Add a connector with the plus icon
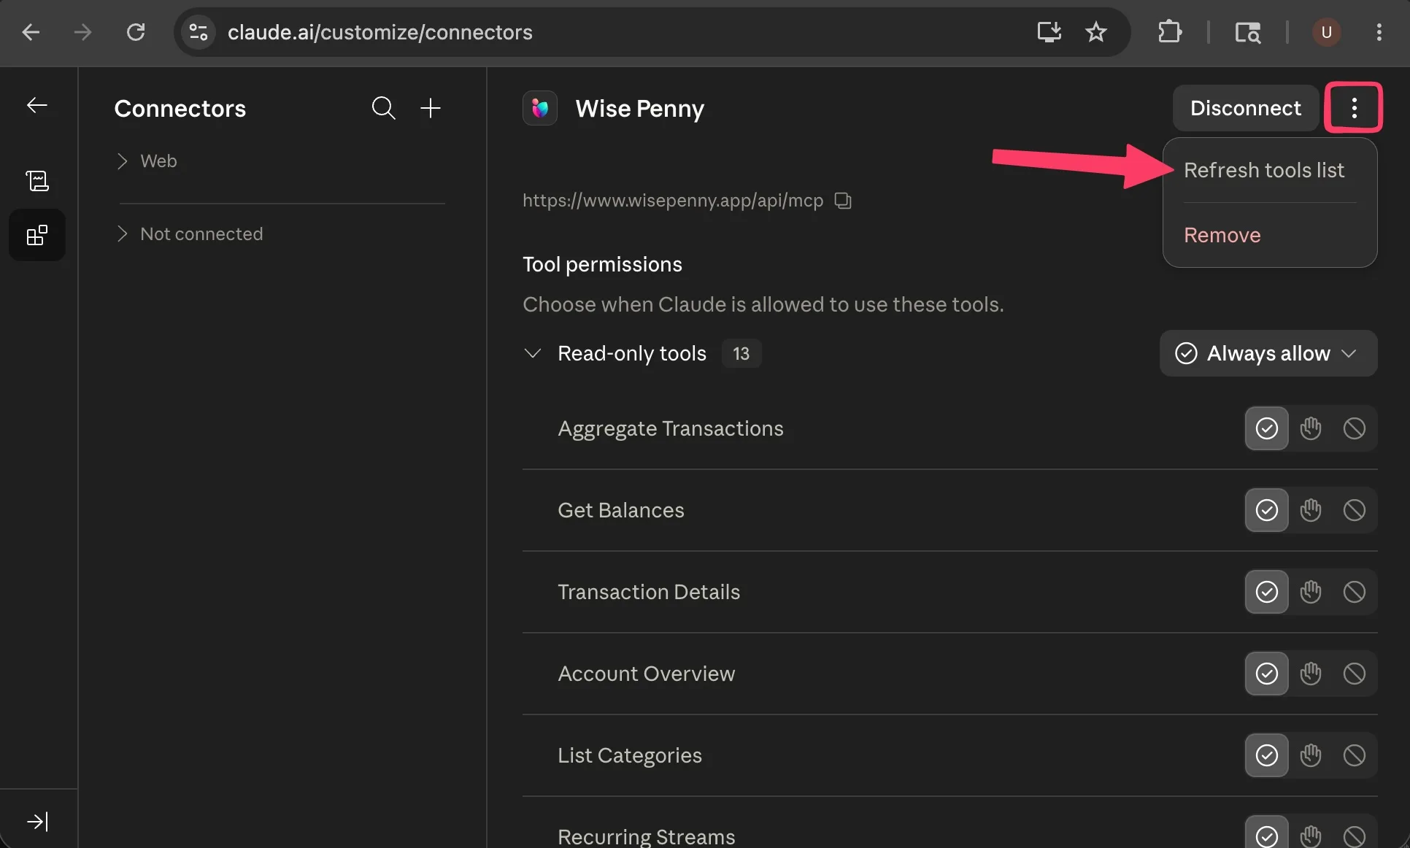This screenshot has width=1410, height=848. [x=431, y=108]
